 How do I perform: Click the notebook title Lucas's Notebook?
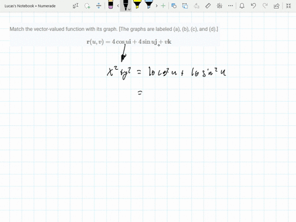pos(30,6)
